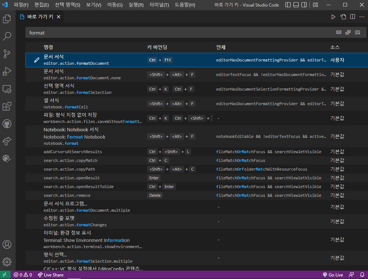Split the editor to the right
Viewport: 368px width, 279px height.
click(x=352, y=17)
